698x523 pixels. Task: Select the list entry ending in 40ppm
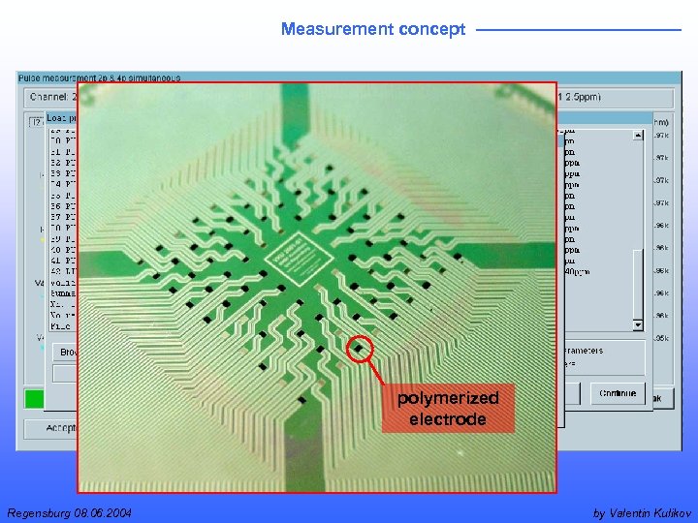click(x=577, y=272)
